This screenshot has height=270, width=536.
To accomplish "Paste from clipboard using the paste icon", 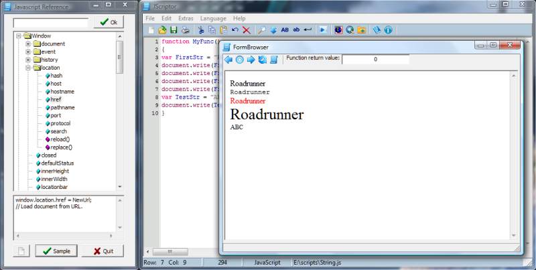I will click(224, 30).
